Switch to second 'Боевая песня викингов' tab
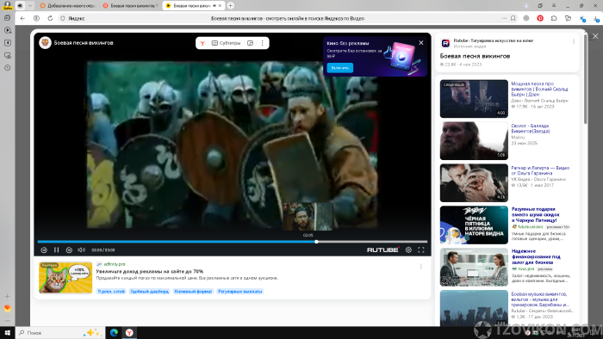This screenshot has width=603, height=339. [x=131, y=6]
